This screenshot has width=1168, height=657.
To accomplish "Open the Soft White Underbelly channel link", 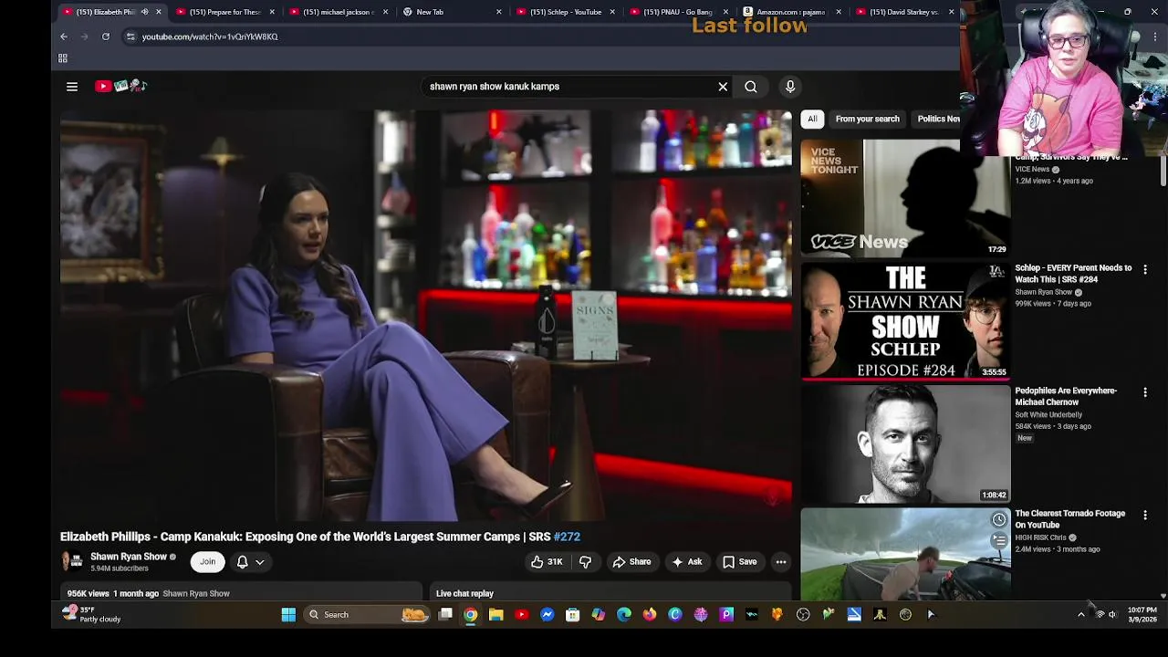I will point(1048,414).
